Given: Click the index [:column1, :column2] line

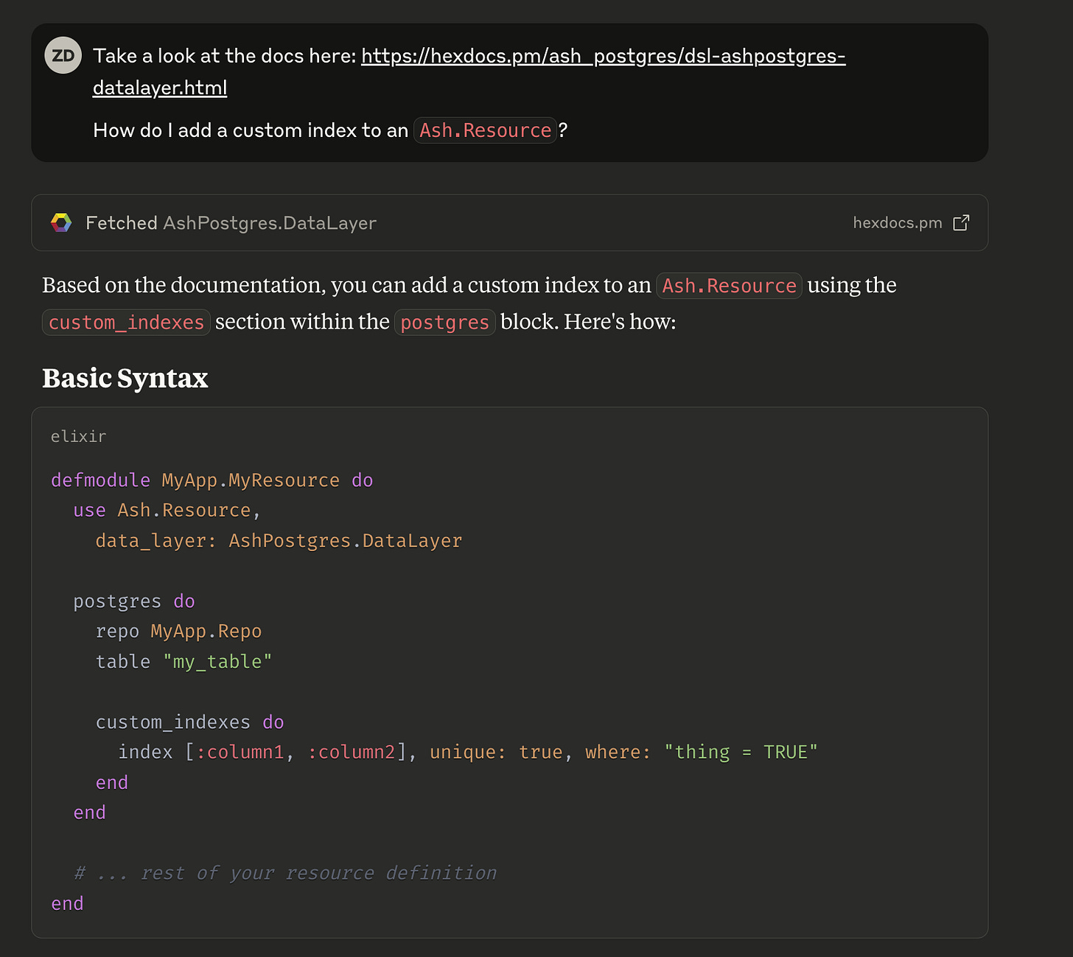Looking at the screenshot, I should [468, 752].
